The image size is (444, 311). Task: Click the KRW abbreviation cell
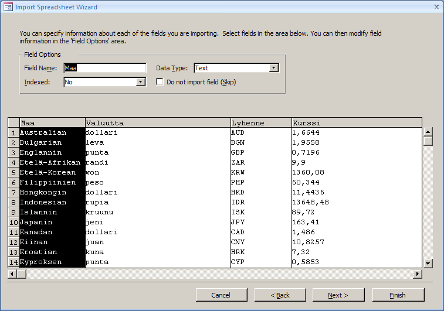pyautogui.click(x=261, y=172)
